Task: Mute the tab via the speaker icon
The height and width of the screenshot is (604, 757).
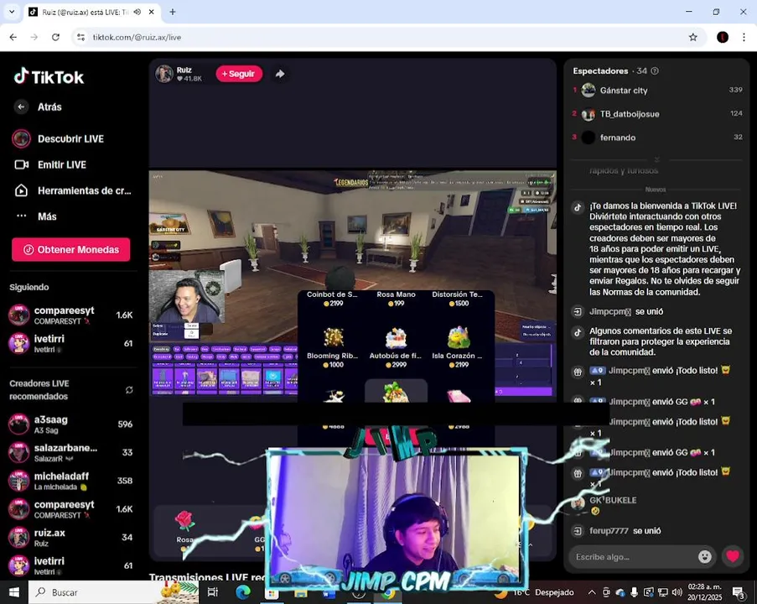Action: coord(137,12)
